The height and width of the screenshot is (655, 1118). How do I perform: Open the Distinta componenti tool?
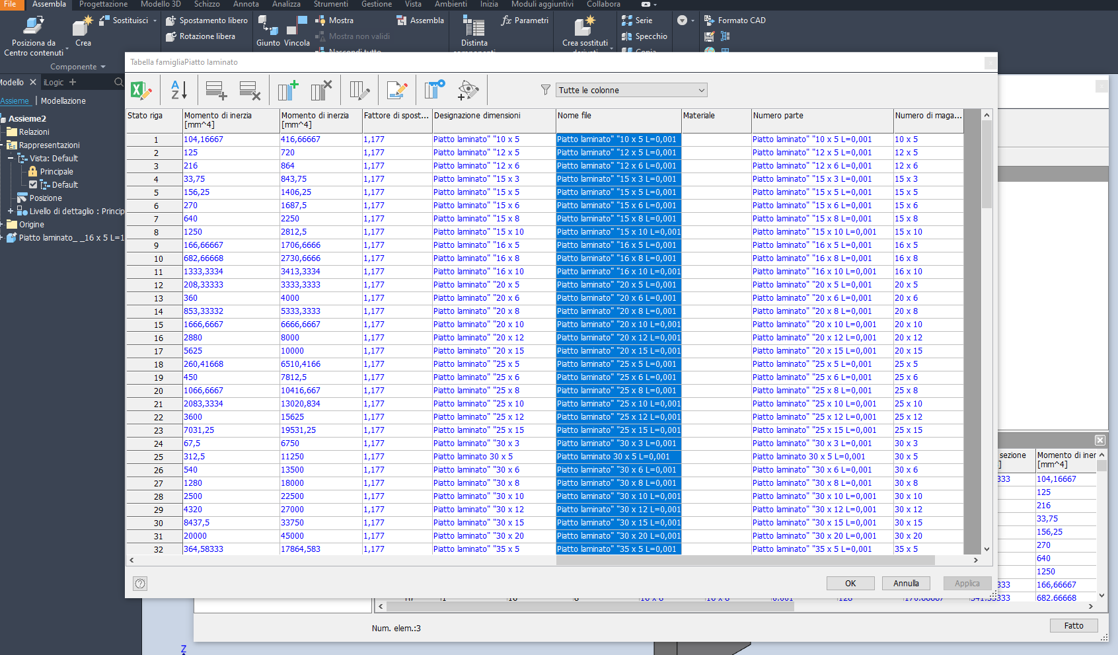(x=474, y=34)
